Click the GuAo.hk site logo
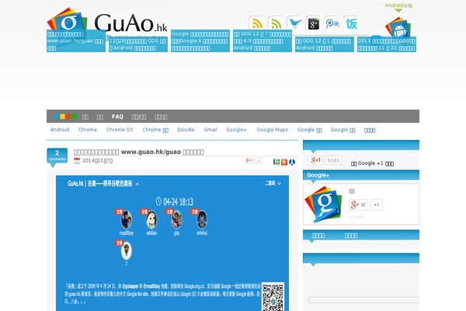This screenshot has height=311, width=466. [107, 23]
